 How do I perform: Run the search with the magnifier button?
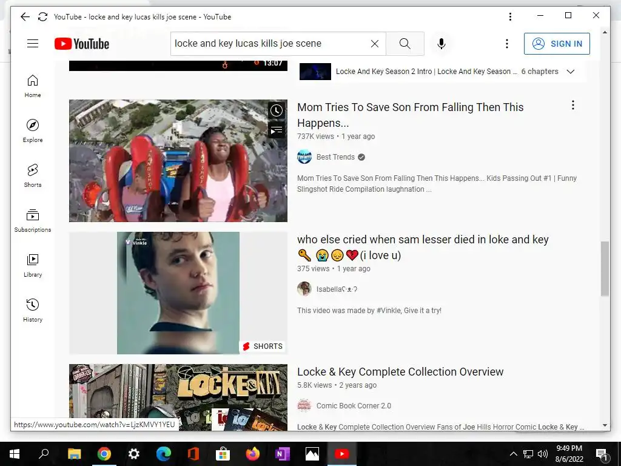coord(404,44)
